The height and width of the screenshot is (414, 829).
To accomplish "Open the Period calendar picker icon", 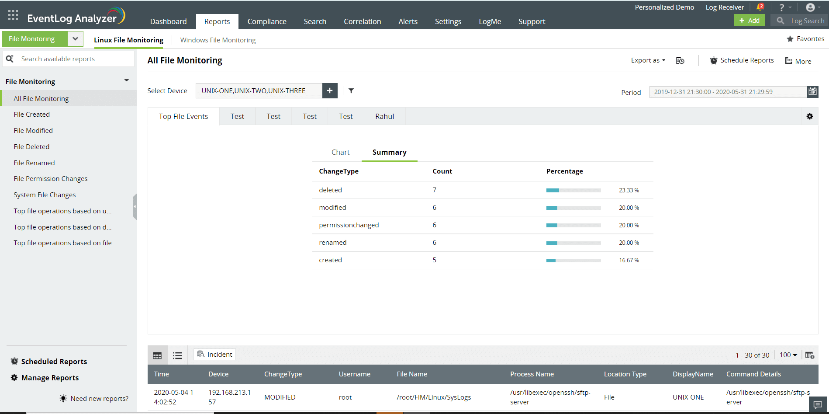I will click(x=812, y=92).
